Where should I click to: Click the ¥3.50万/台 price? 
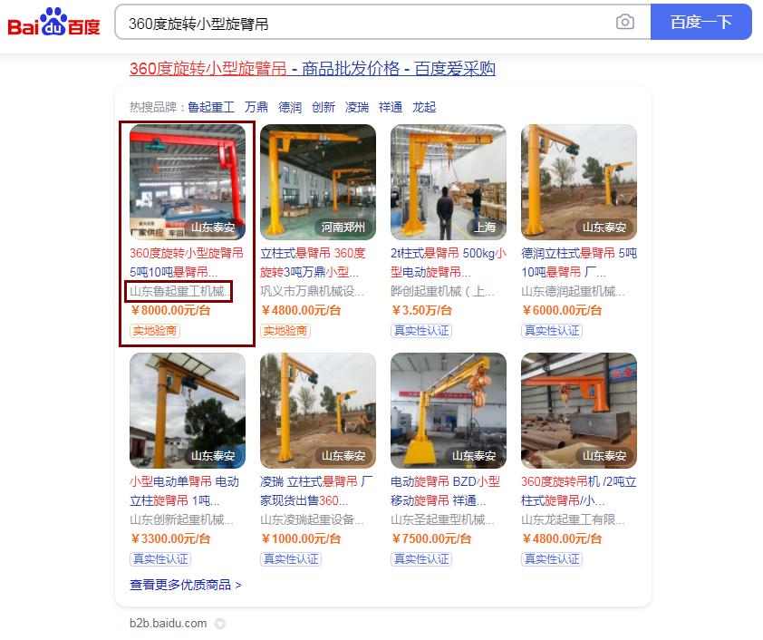(x=421, y=310)
